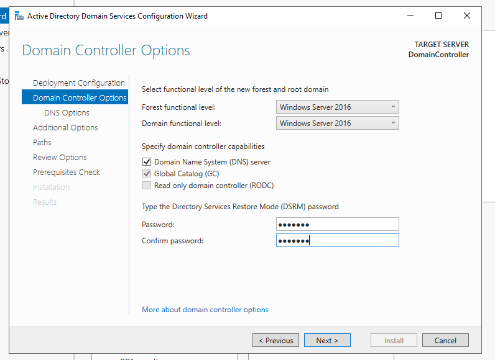Go to DNS Options step
Image resolution: width=495 pixels, height=360 pixels.
point(67,113)
